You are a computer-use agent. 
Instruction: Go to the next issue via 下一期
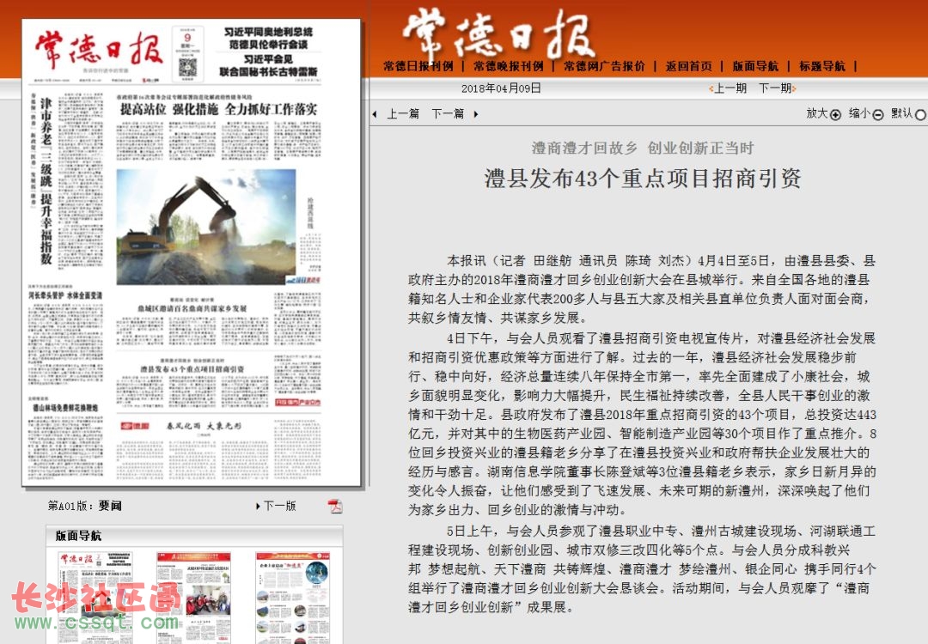pos(775,88)
